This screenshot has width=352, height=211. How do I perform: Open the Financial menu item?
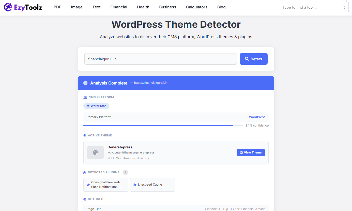(119, 7)
